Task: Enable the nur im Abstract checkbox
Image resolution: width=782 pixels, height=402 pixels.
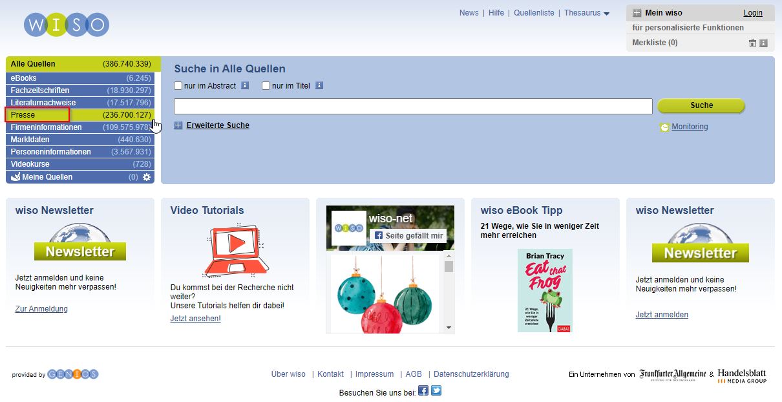Action: click(178, 85)
